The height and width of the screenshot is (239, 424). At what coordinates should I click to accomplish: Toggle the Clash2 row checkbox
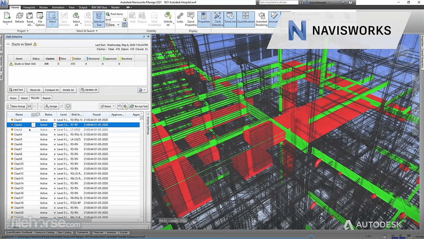pyautogui.click(x=33, y=125)
